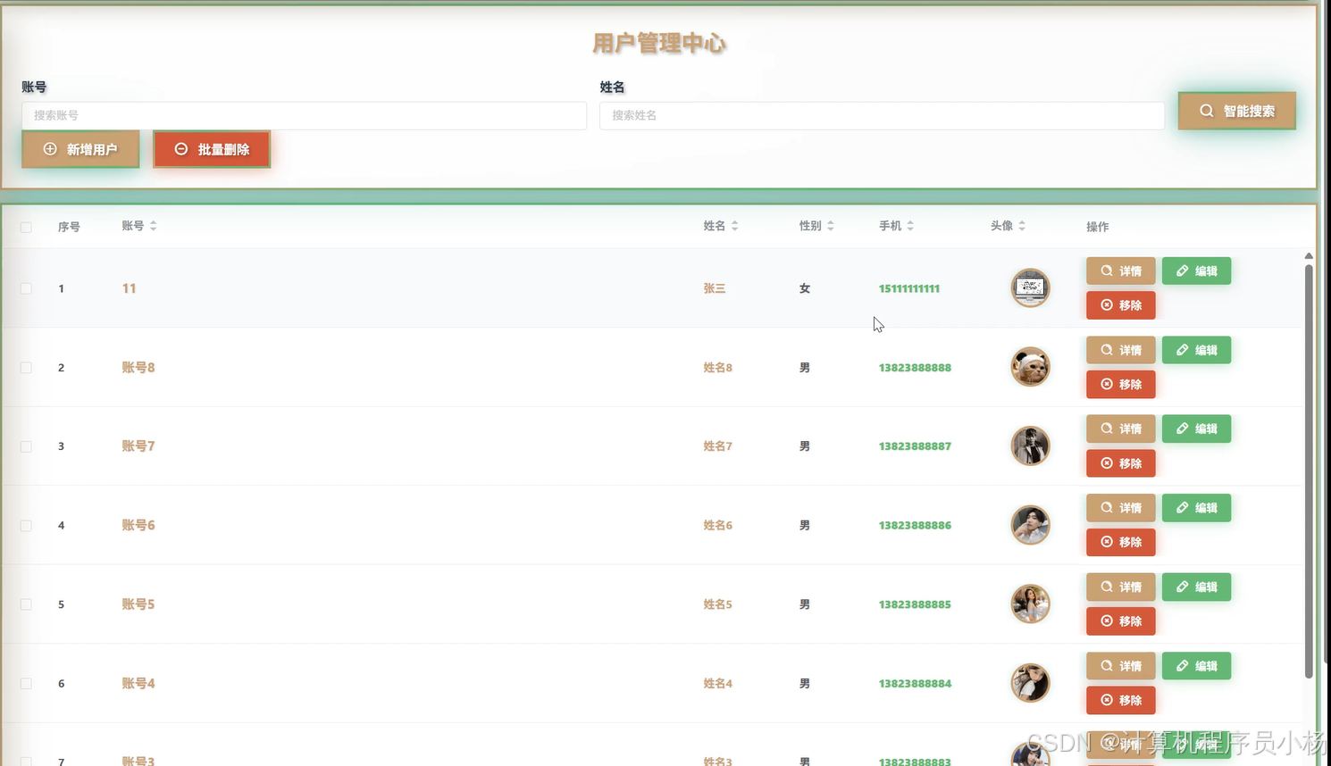
Task: Check the checkbox for 账号8 row
Action: (x=26, y=368)
